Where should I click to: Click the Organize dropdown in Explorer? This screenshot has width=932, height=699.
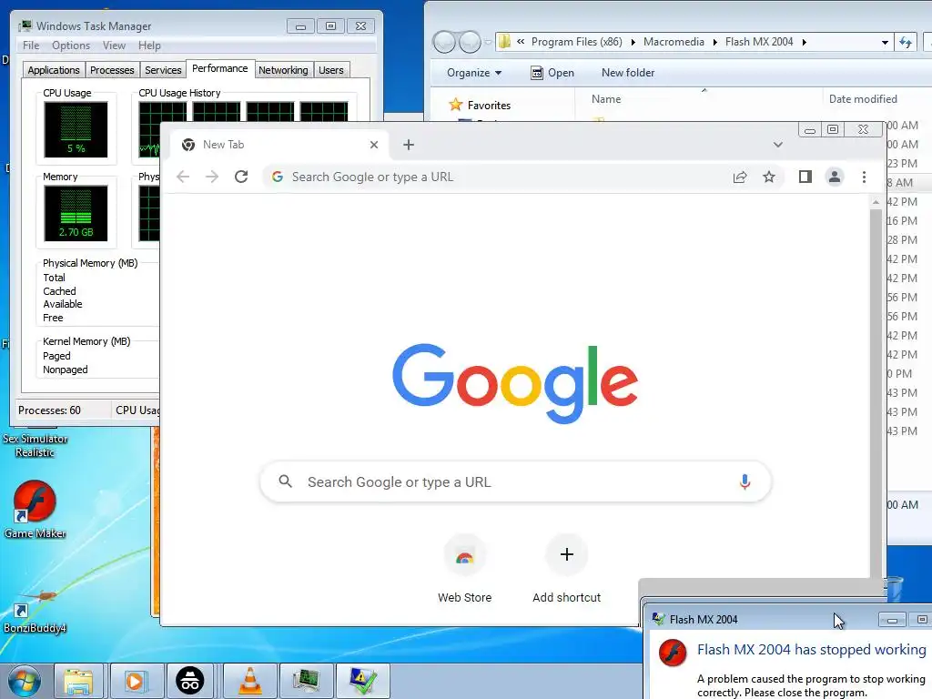point(473,73)
